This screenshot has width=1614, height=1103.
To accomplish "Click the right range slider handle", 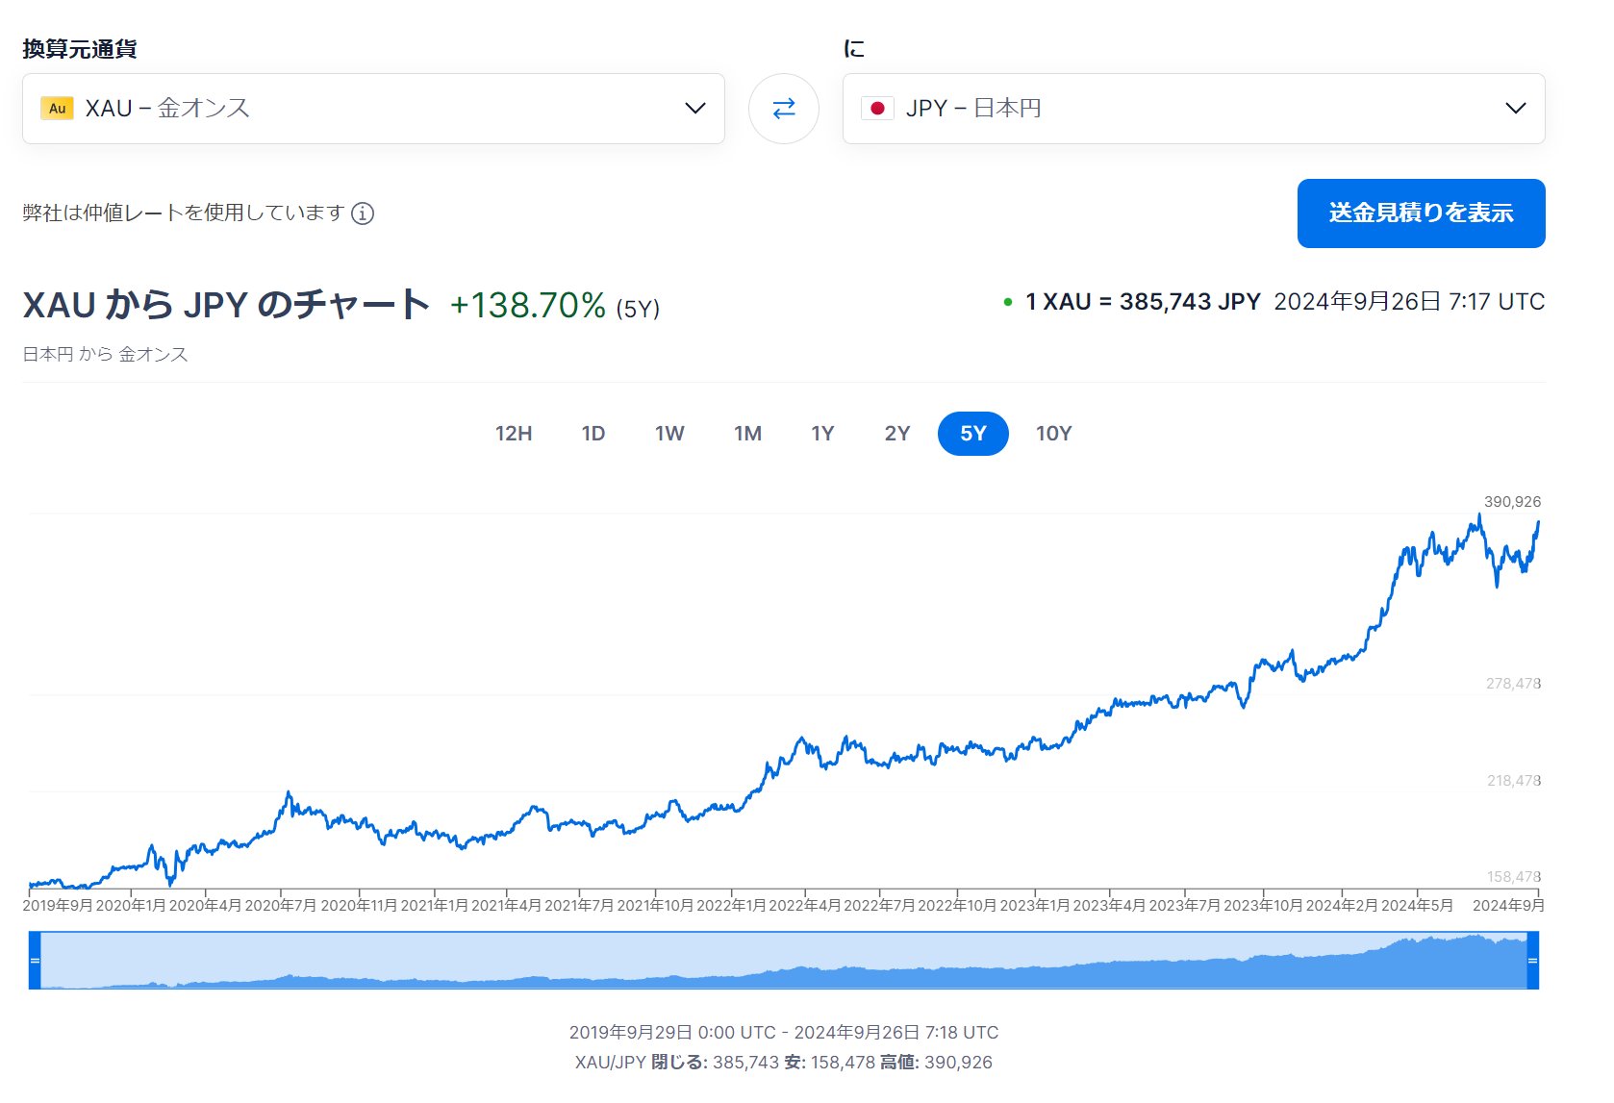I will (1532, 961).
